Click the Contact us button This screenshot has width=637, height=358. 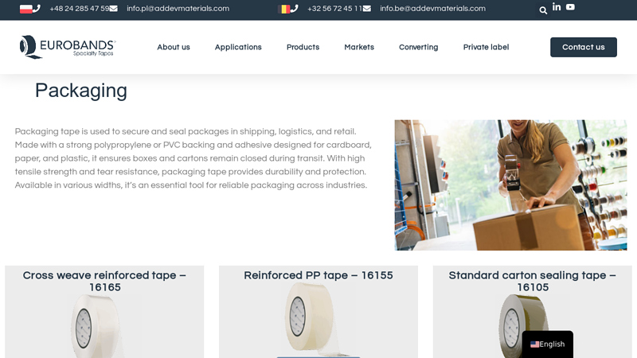(584, 47)
